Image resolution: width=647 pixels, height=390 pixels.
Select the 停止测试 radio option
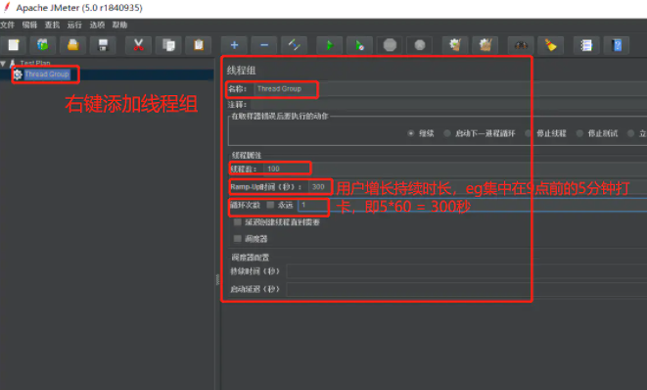click(x=579, y=133)
